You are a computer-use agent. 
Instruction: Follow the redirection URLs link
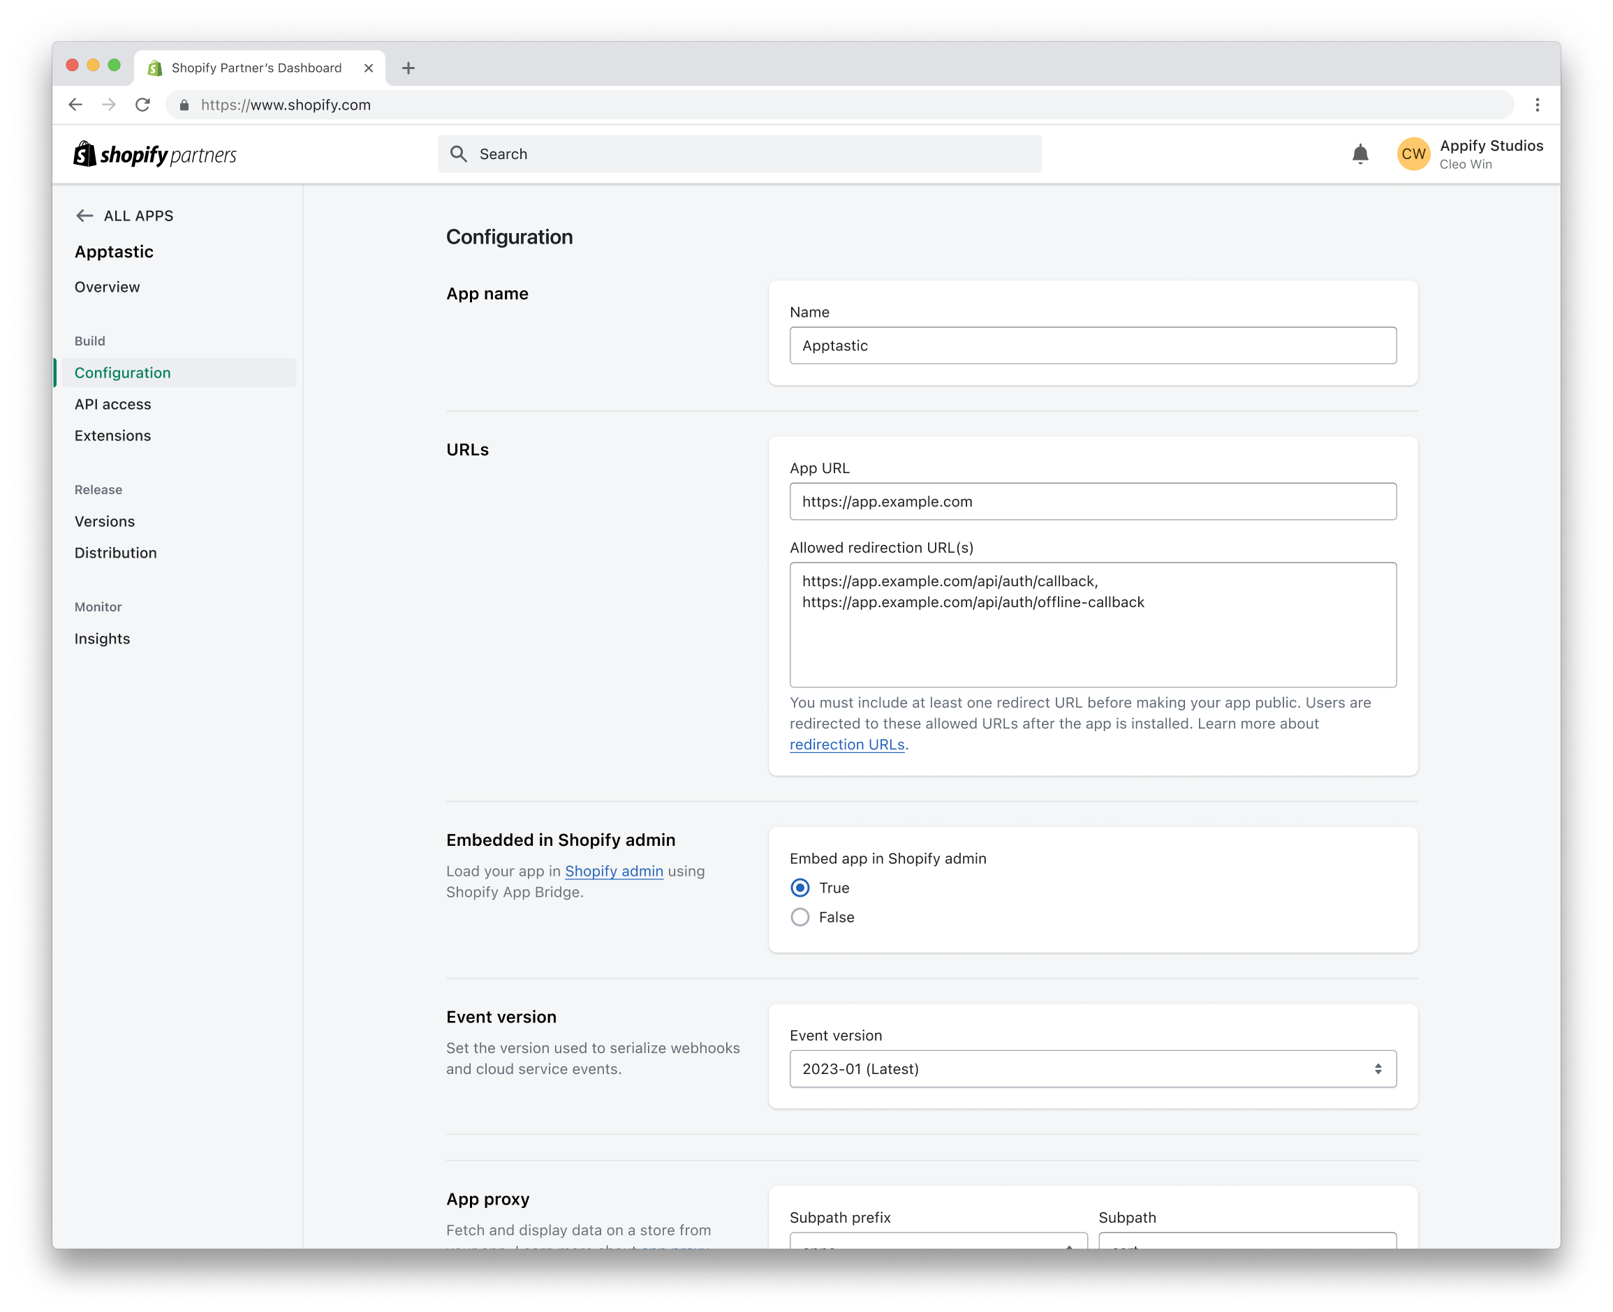846,745
